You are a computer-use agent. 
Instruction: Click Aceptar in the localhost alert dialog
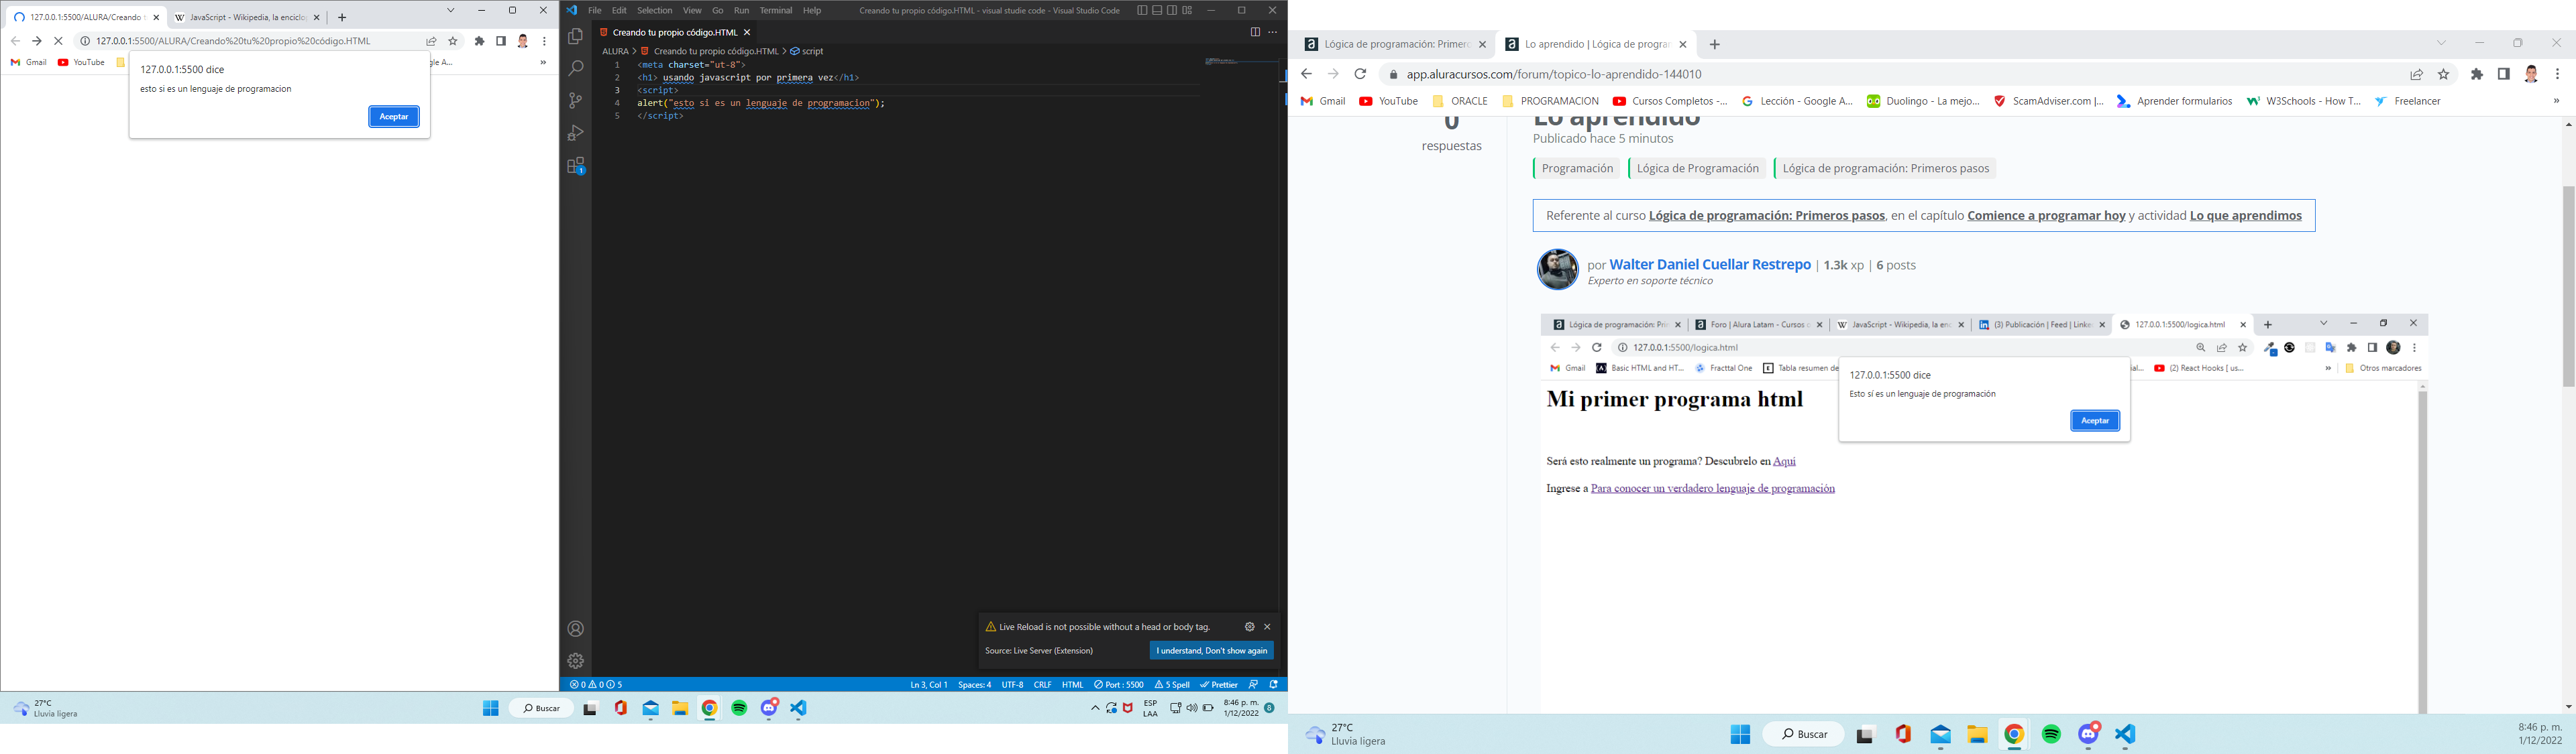click(x=394, y=117)
